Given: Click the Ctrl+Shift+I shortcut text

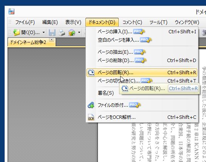Looking at the screenshot, I should click(x=182, y=32).
